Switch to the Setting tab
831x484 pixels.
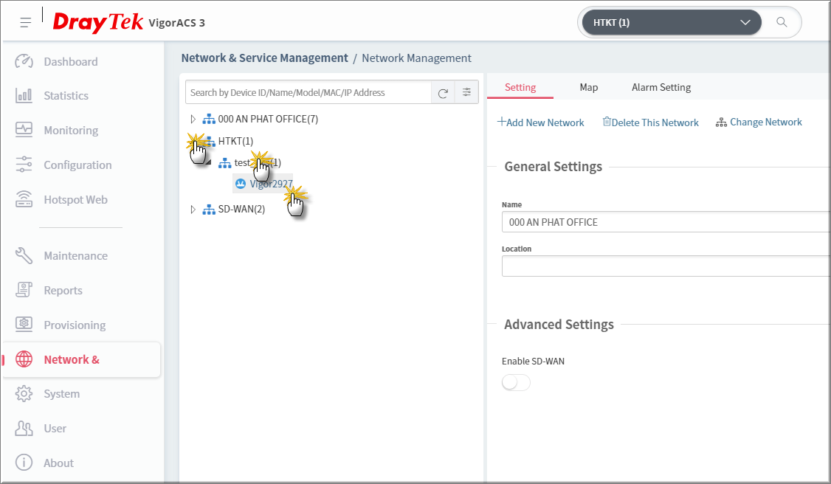520,87
